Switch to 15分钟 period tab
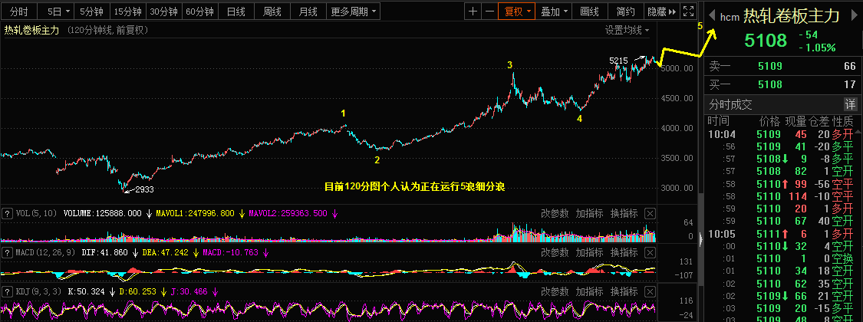The width and height of the screenshot is (863, 322). click(x=127, y=11)
